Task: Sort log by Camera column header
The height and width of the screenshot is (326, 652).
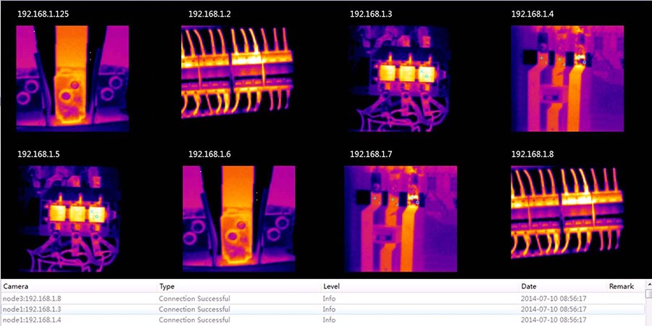Action: point(16,287)
